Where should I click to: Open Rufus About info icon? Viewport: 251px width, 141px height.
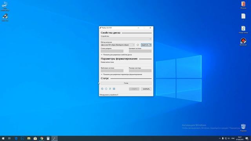click(106, 89)
